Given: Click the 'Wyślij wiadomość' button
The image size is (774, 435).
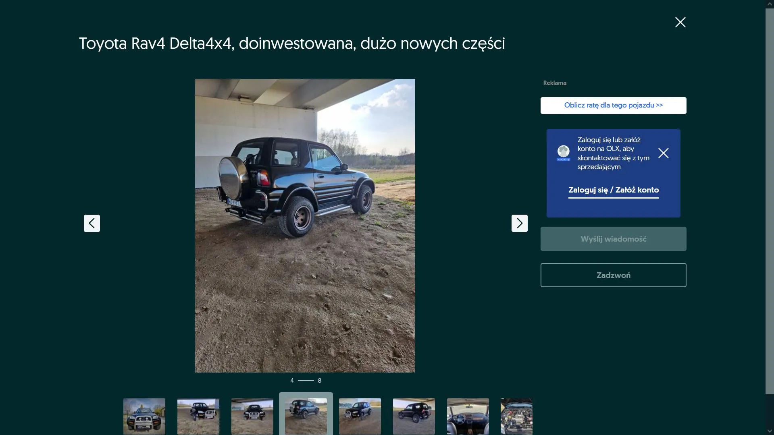Looking at the screenshot, I should tap(613, 239).
